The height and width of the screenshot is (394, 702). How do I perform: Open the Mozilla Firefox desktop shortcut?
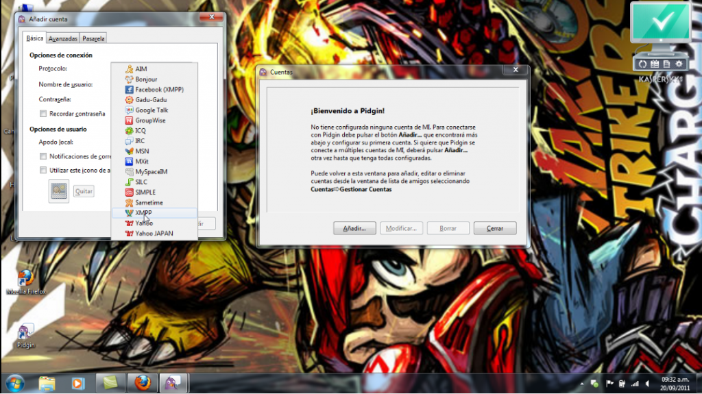25,282
